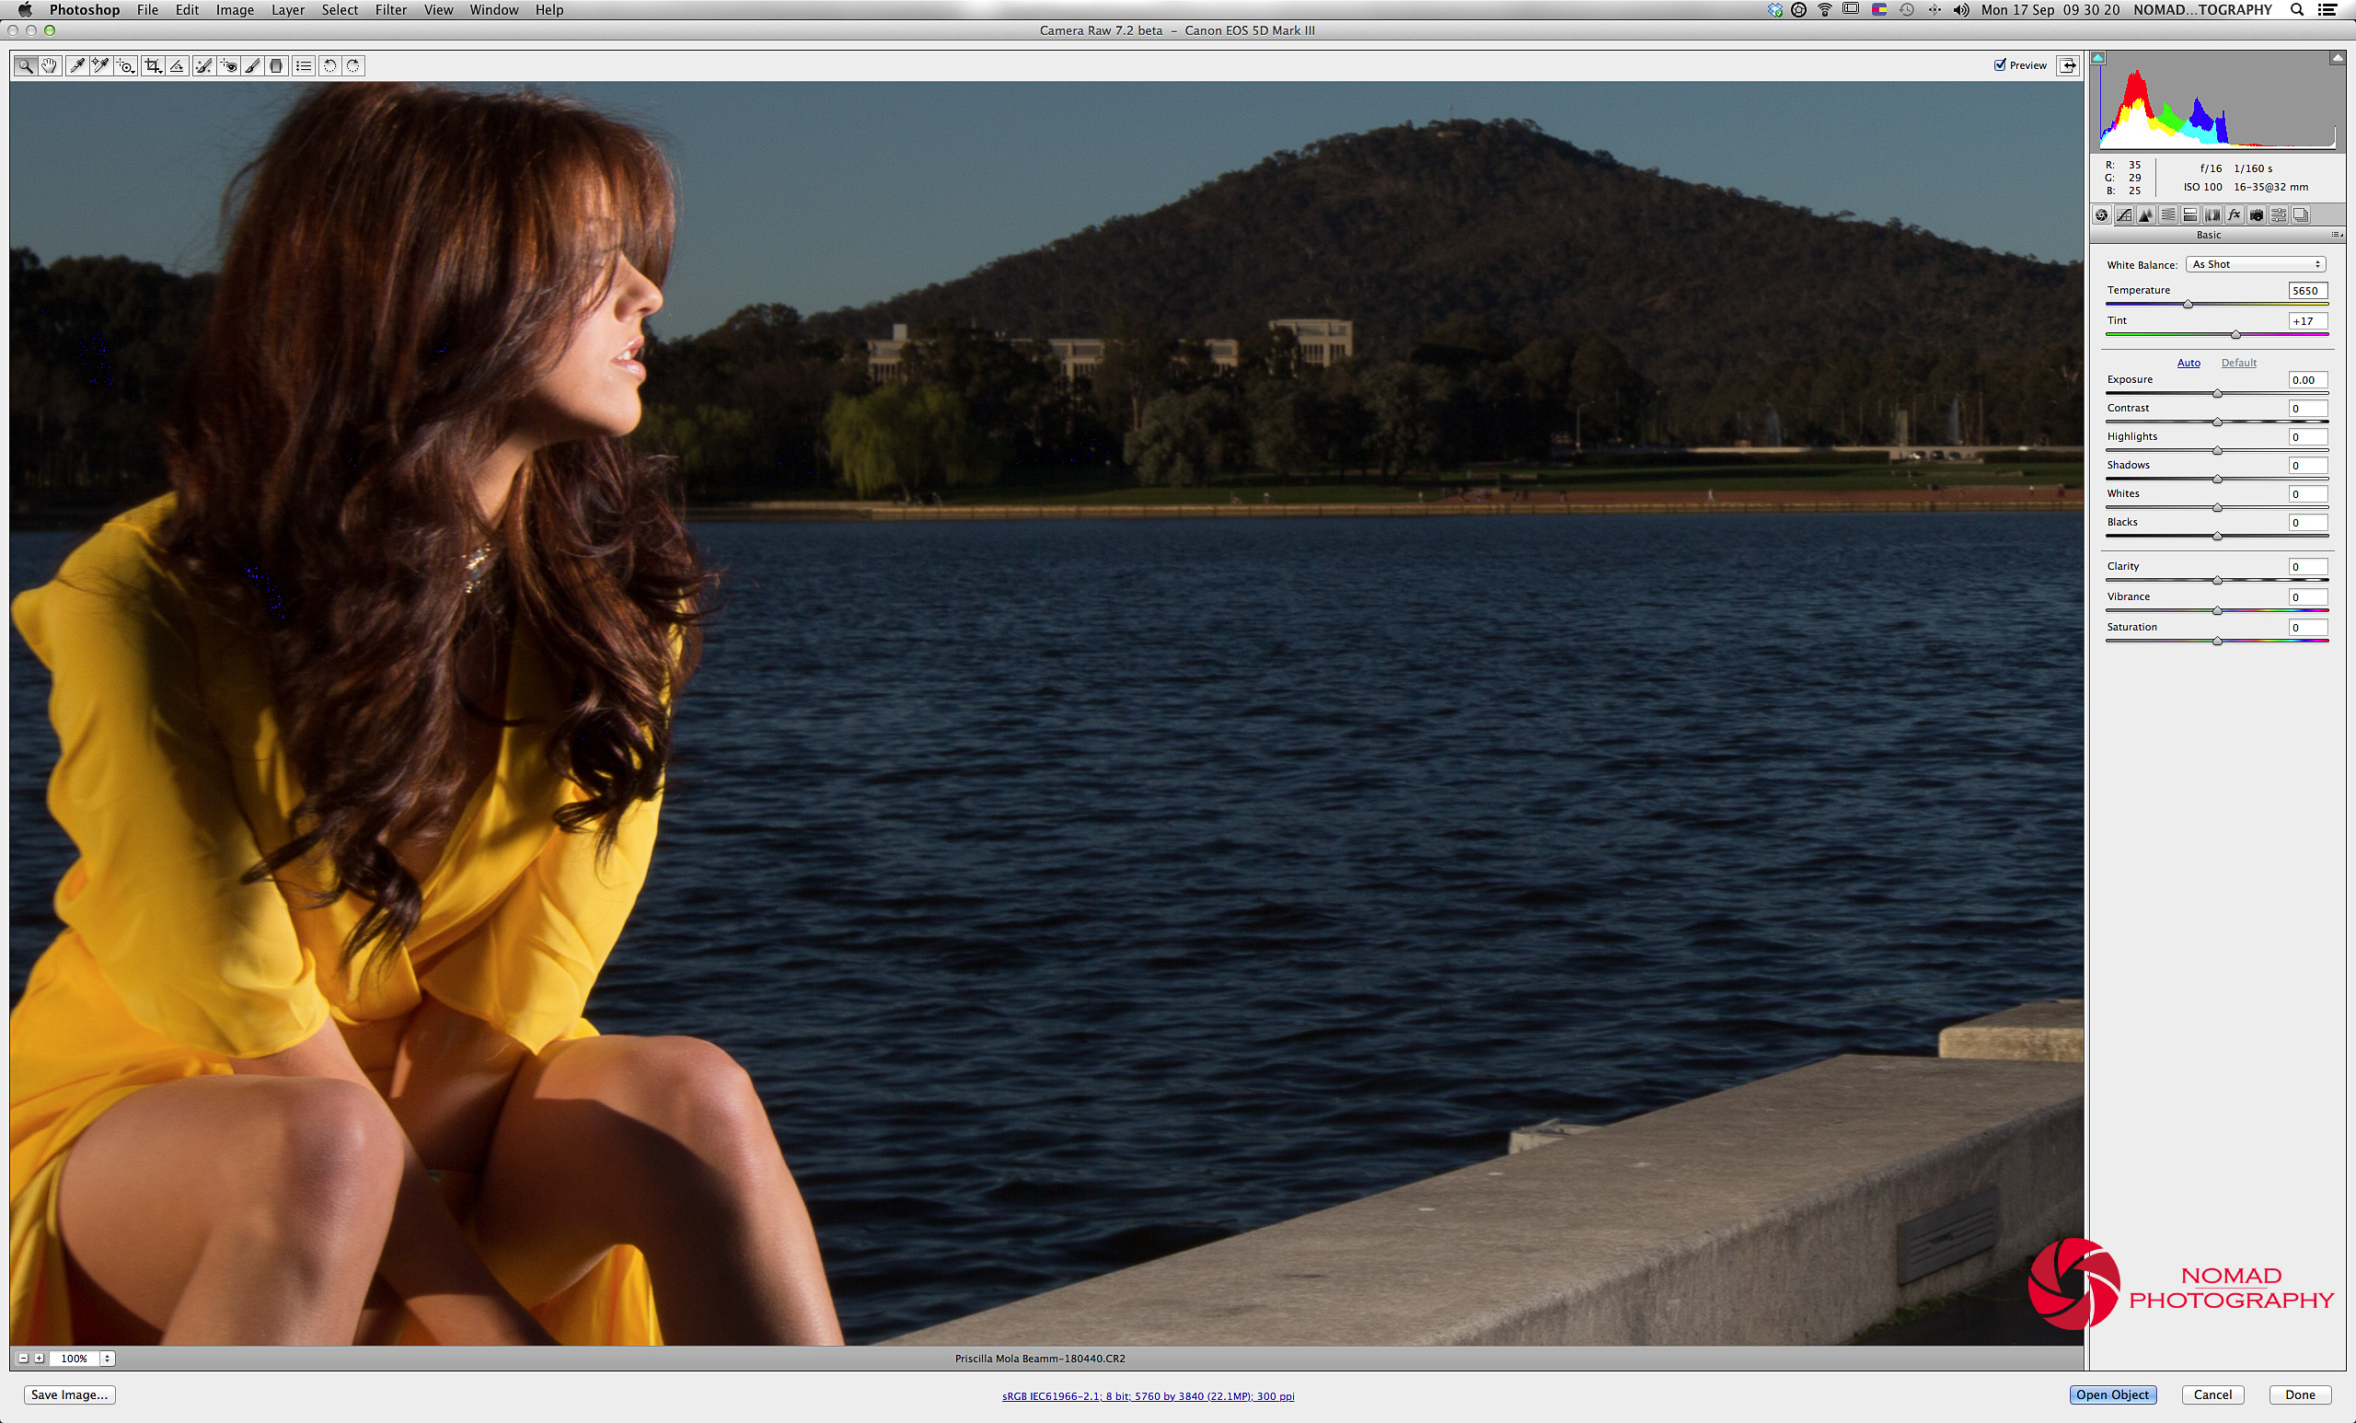Open the White Balance As Shot dropdown
Screen dimensions: 2356x1423
click(x=2256, y=265)
